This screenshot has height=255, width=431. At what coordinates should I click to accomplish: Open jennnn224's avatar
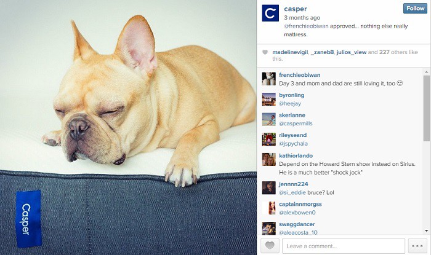point(268,188)
